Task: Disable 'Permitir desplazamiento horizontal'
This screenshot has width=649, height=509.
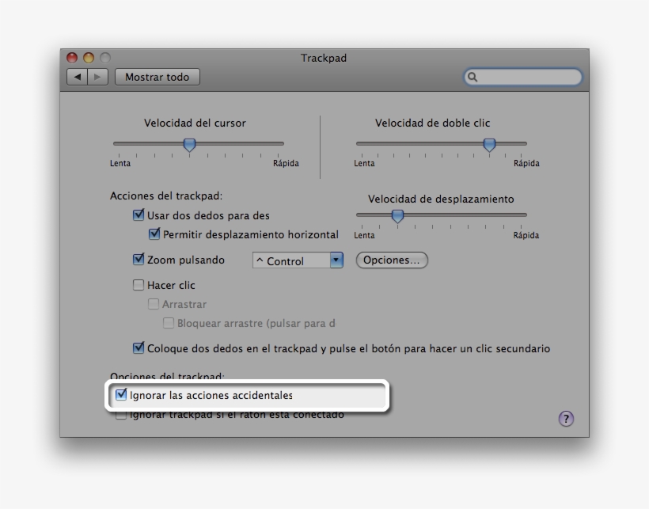Action: coord(153,234)
